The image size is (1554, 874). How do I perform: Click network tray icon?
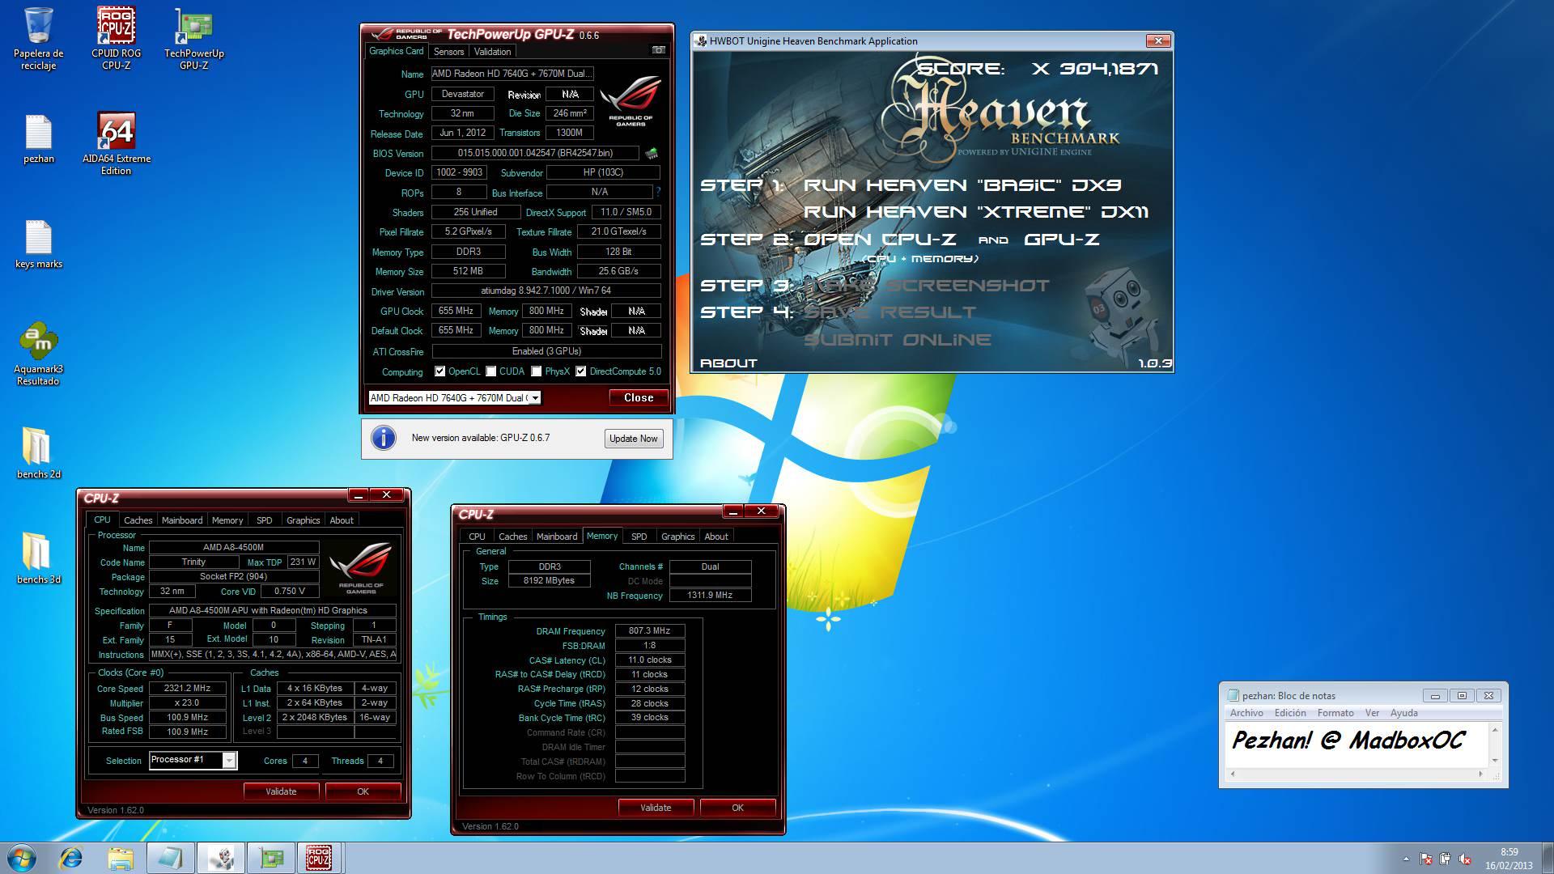coord(1446,859)
